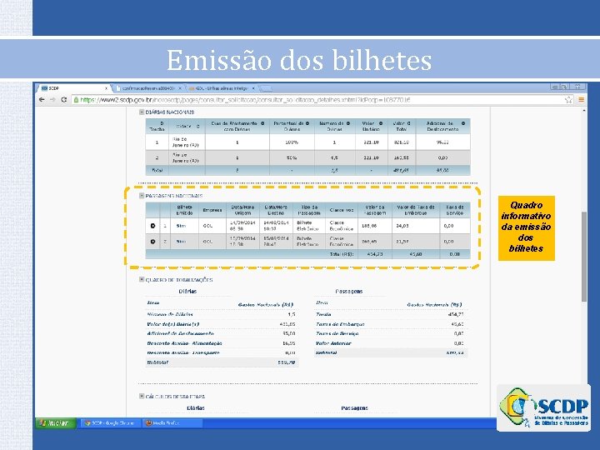The image size is (600, 450).
Task: Switch to the SCDP tab
Action: coord(74,88)
